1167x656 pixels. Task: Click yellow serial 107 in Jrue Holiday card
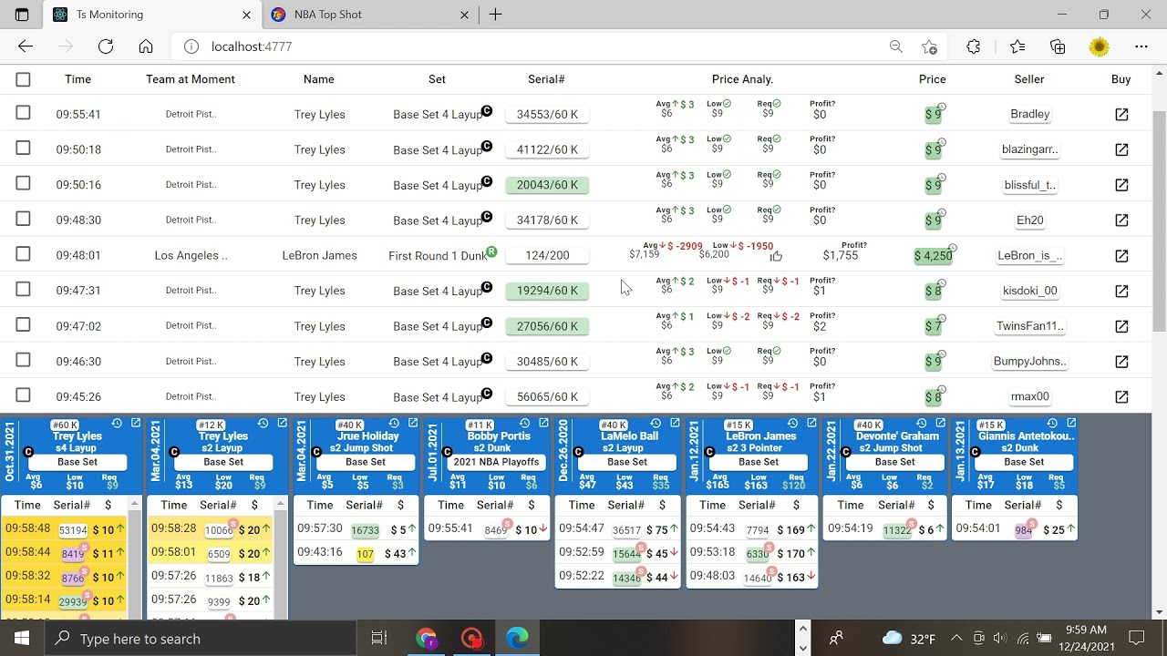pos(366,554)
